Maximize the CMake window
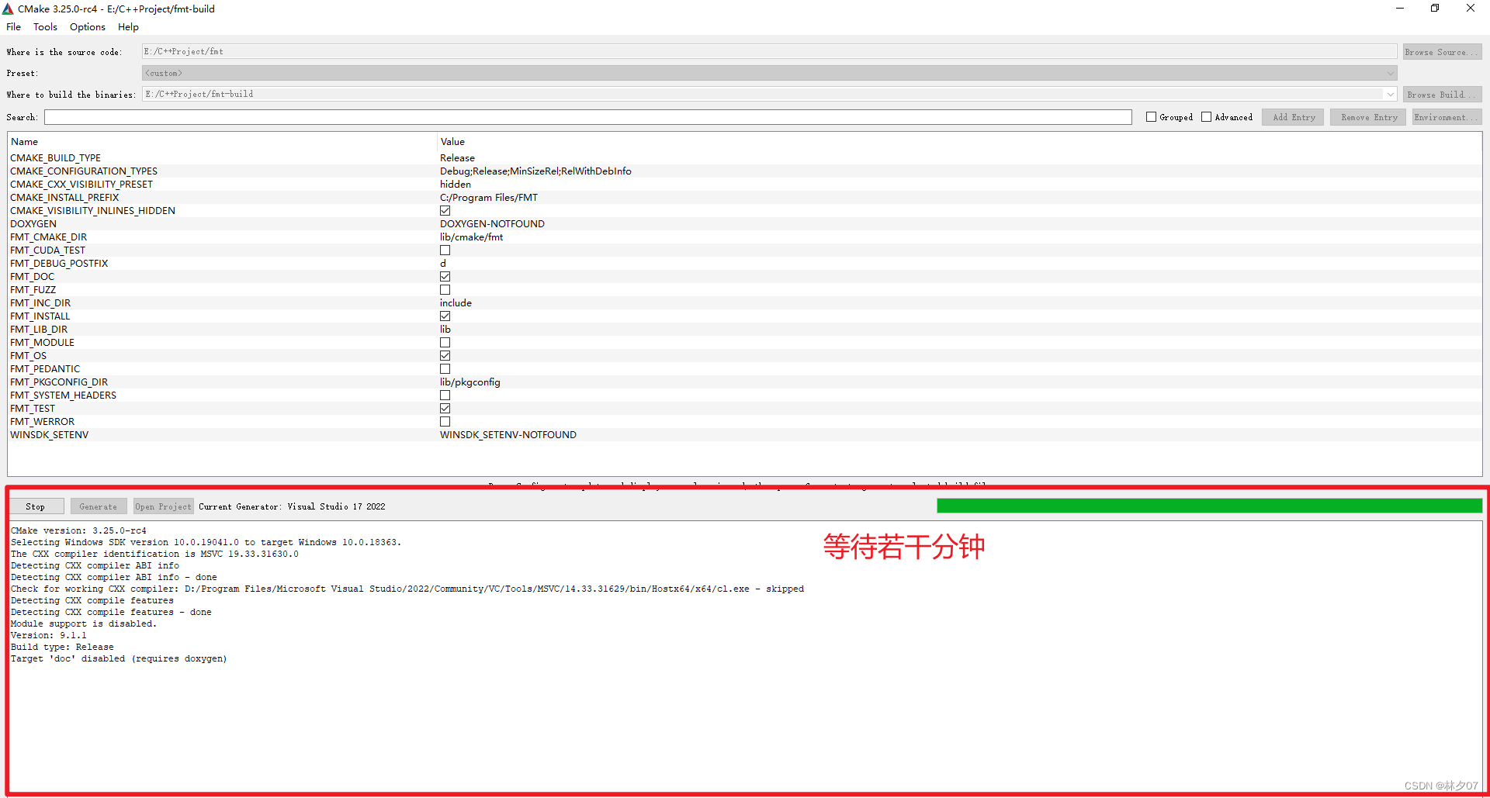 coord(1435,9)
